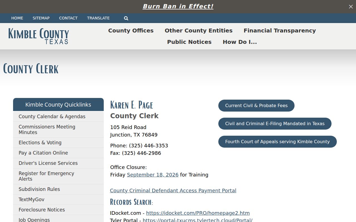Open Driver's License Services quicklink

coord(58,163)
